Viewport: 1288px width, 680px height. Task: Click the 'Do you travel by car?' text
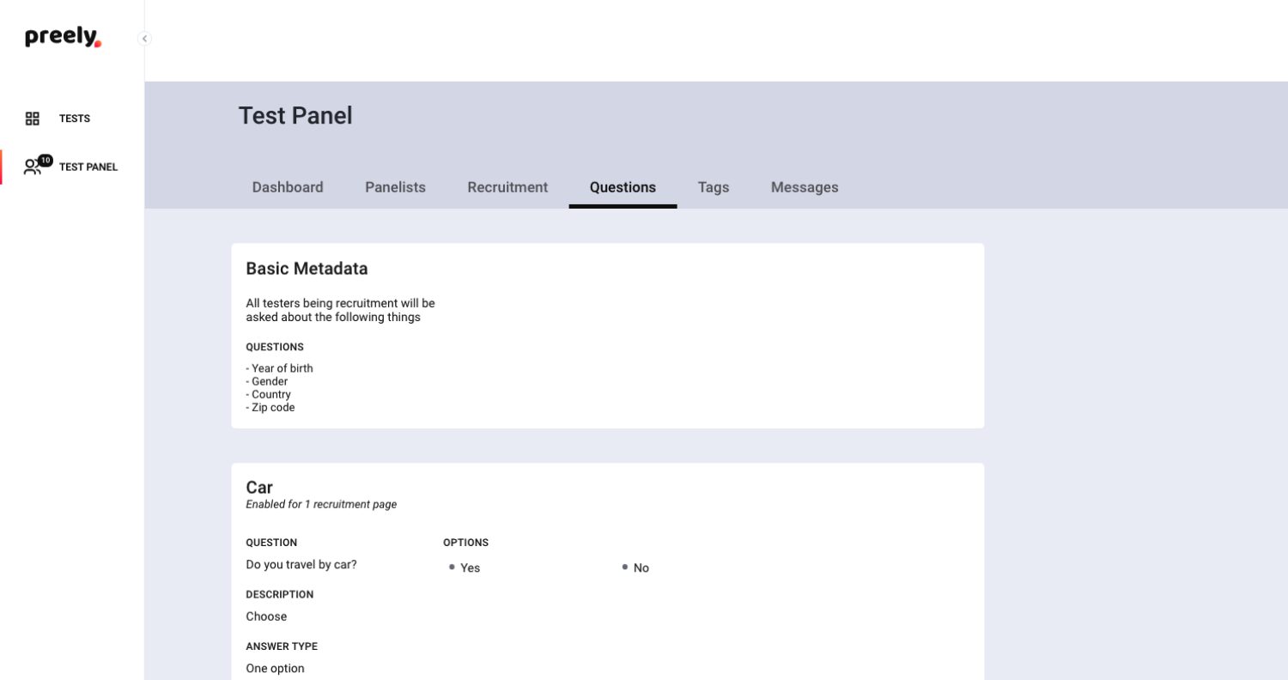(301, 565)
